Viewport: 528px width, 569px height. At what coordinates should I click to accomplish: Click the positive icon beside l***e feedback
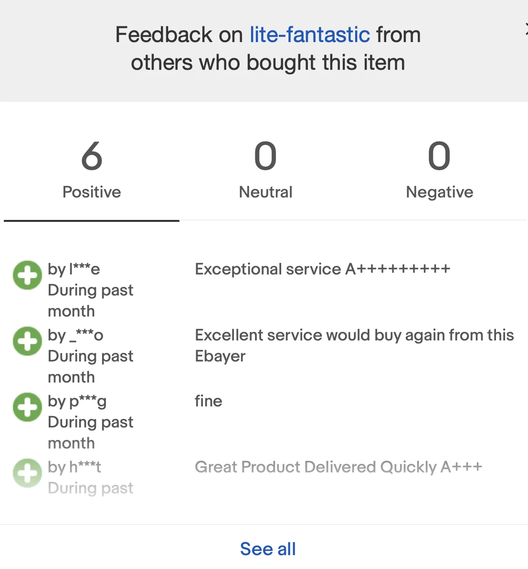pyautogui.click(x=27, y=275)
